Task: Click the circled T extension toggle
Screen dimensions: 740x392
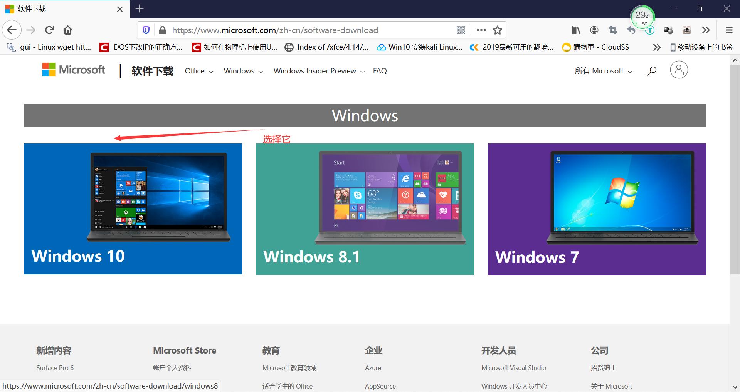Action: point(650,30)
